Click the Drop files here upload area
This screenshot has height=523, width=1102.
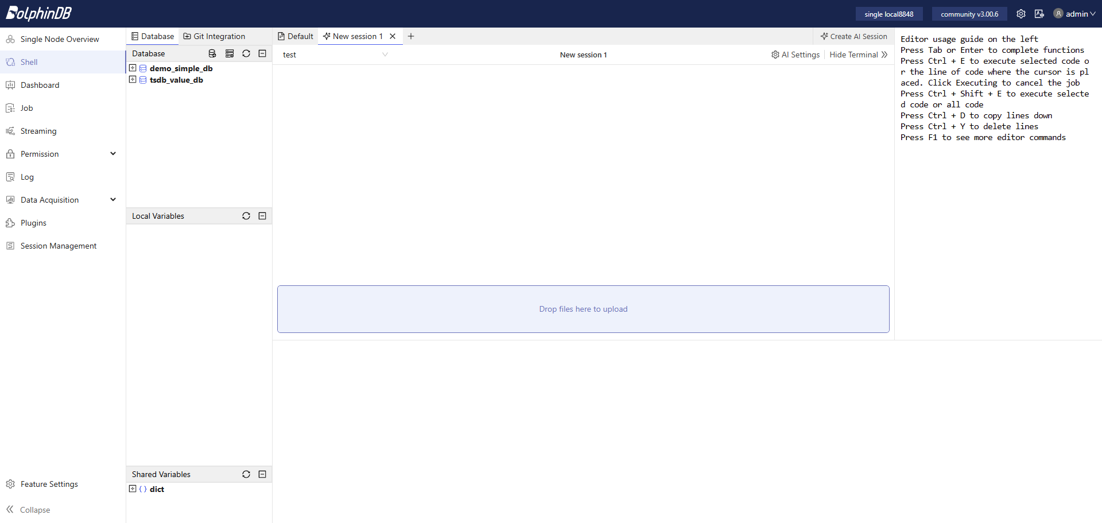coord(583,309)
